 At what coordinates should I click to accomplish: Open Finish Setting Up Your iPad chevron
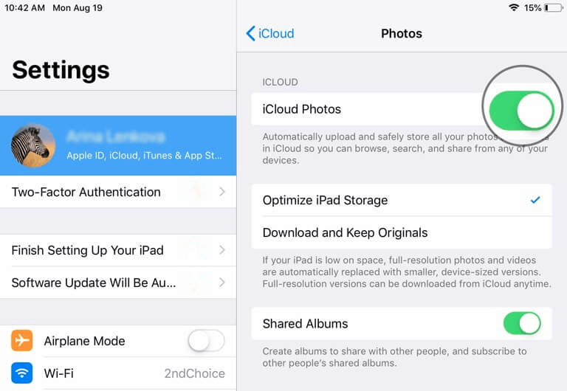coord(222,249)
